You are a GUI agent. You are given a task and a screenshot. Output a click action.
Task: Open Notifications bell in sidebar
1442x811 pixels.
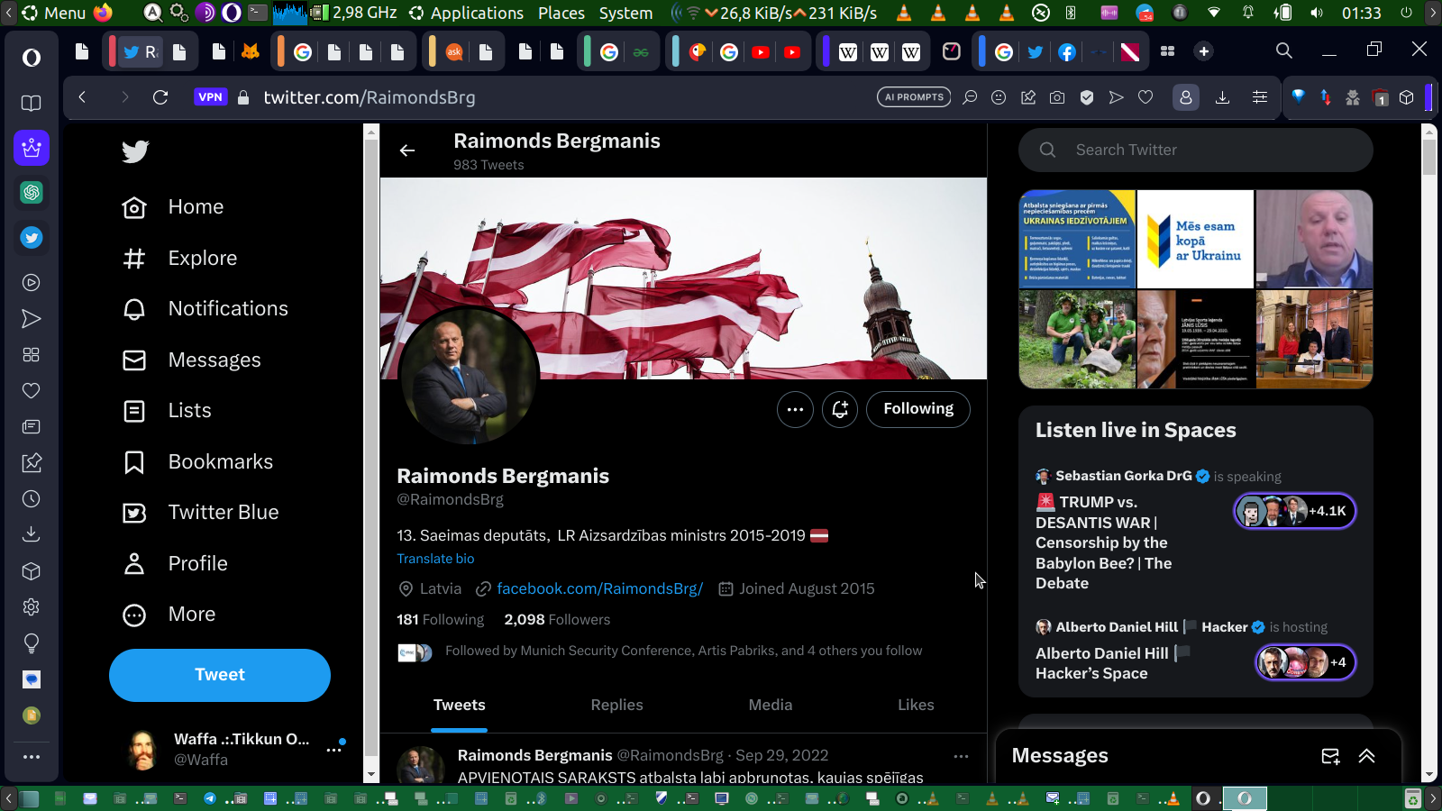coord(134,309)
